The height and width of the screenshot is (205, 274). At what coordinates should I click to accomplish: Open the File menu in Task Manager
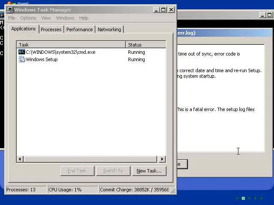(12, 18)
